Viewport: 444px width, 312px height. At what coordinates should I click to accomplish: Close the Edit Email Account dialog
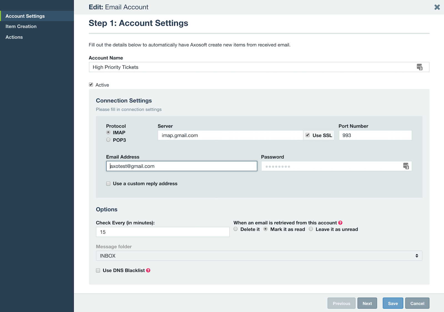437,7
